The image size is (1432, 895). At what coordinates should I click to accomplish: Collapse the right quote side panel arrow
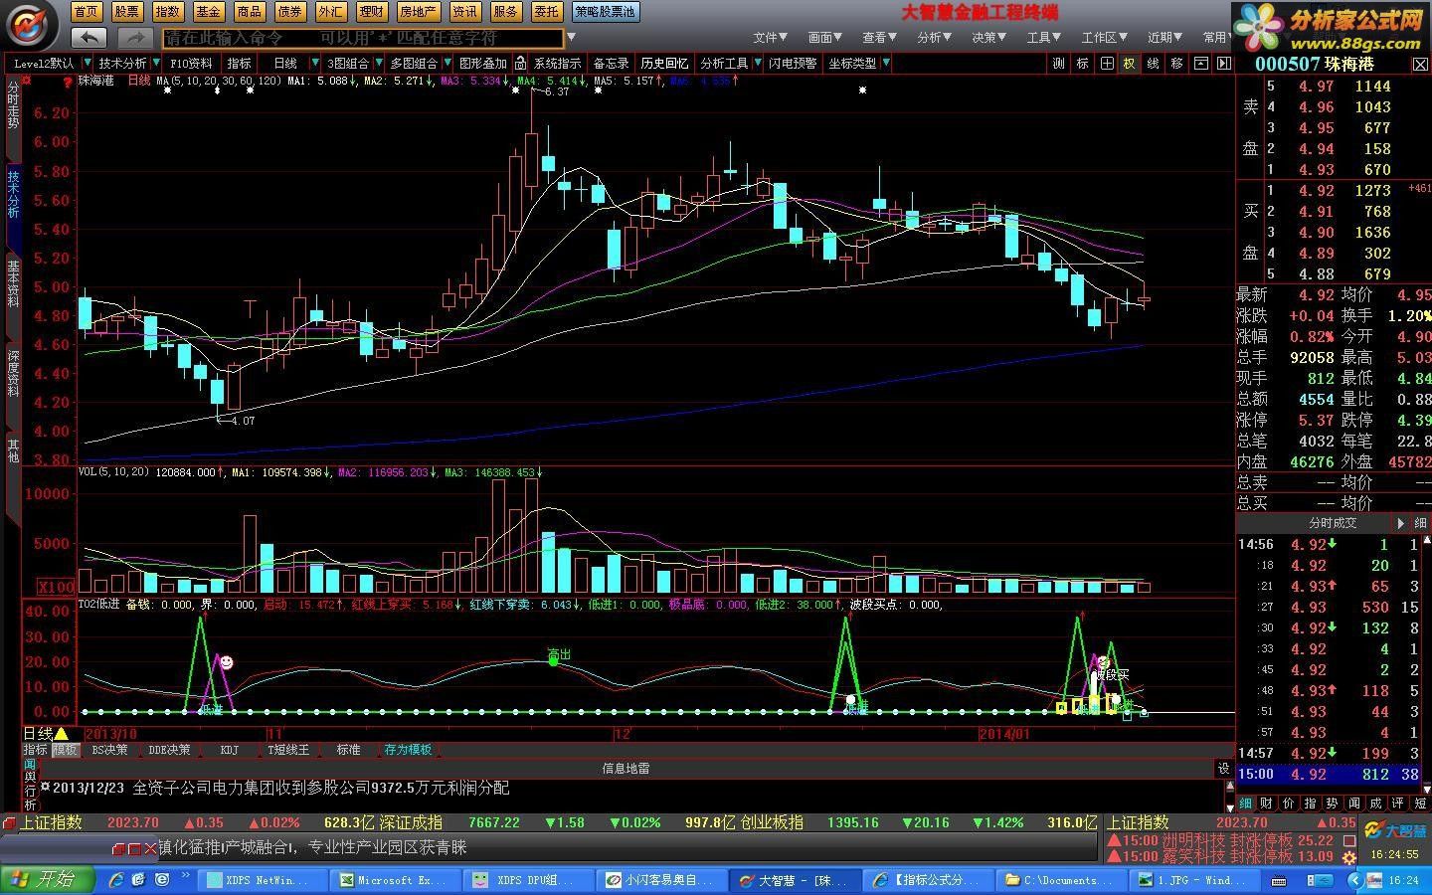[1223, 63]
